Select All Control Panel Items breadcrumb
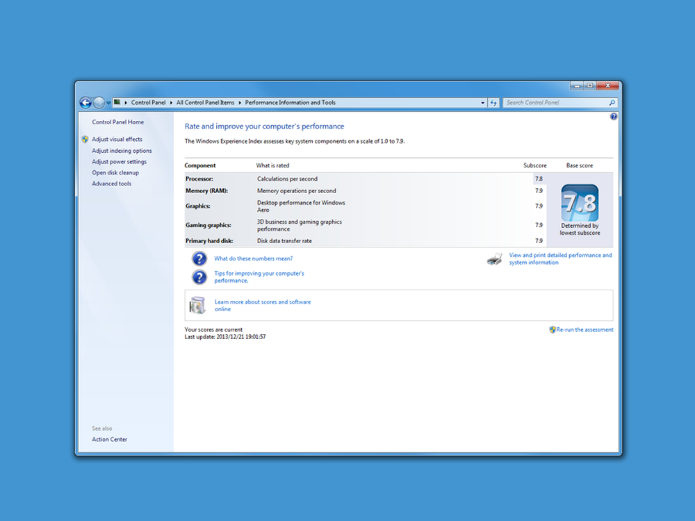This screenshot has height=521, width=695. coord(205,102)
